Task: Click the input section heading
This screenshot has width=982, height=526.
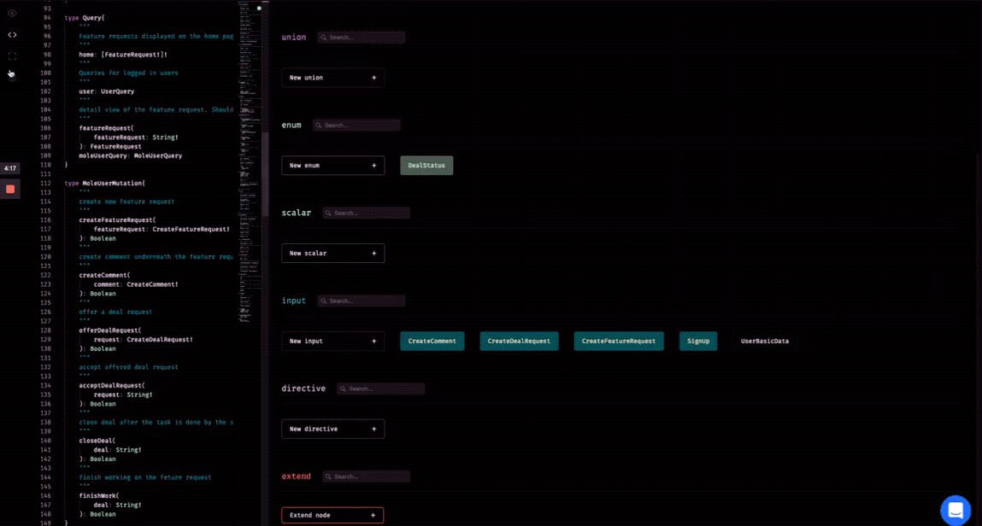Action: point(294,301)
